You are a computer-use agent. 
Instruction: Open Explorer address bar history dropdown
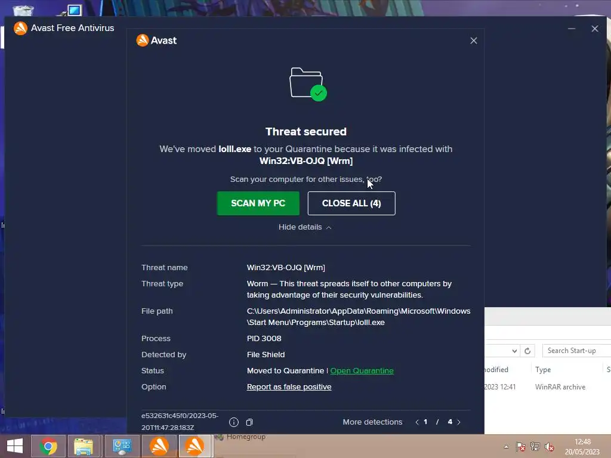click(x=514, y=351)
